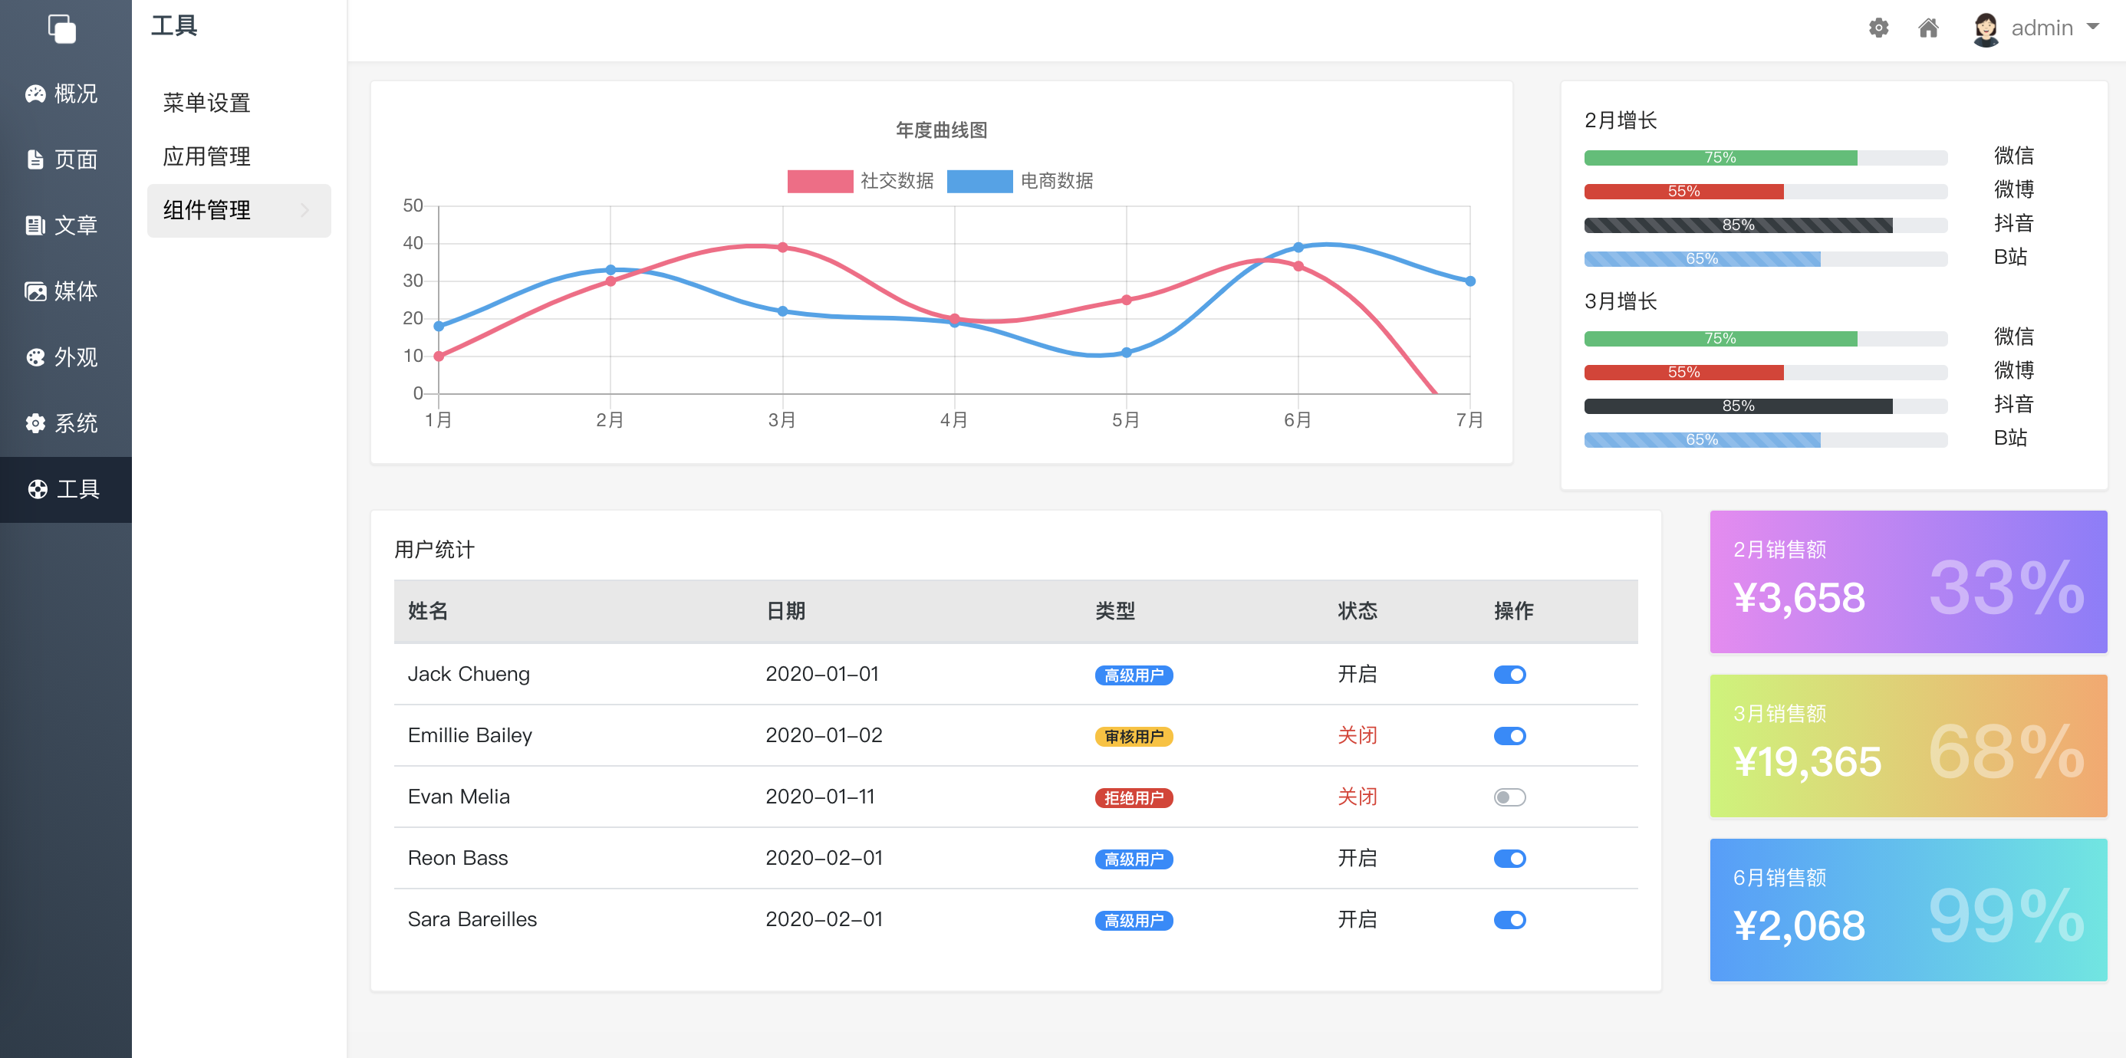This screenshot has height=1058, width=2126.
Task: Click the 开启 status for Reon Bass
Action: [1358, 859]
